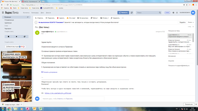Click Создать метку link
Image resolution: width=198 pixels, height=111 pixels.
9,42
